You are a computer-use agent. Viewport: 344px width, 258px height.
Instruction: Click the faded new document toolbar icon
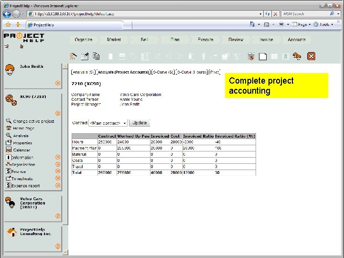point(111,56)
